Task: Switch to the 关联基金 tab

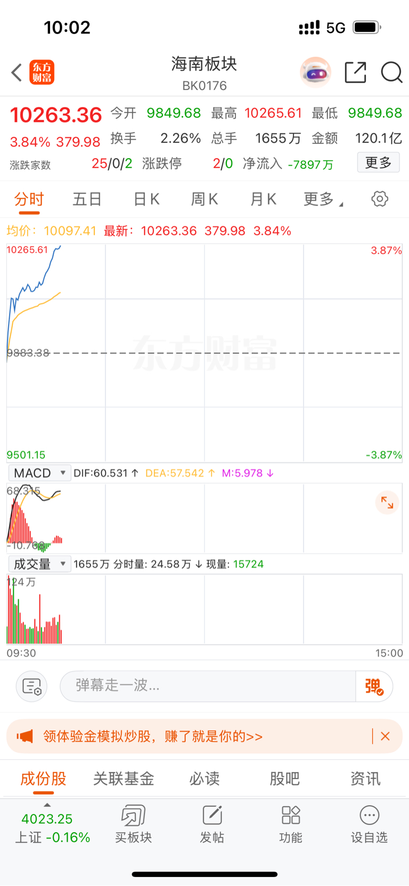Action: click(124, 778)
